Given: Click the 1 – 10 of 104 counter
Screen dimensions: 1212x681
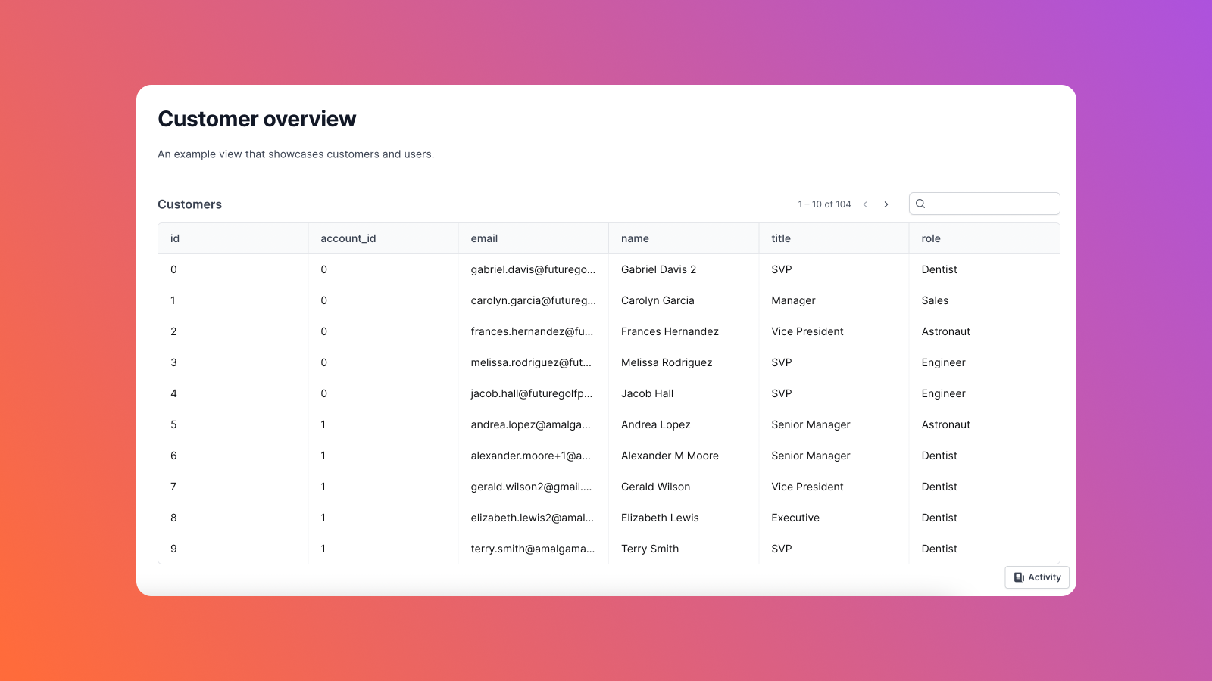Looking at the screenshot, I should click(824, 204).
